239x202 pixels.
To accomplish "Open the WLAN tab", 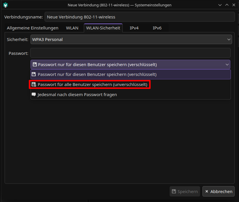I will click(72, 28).
